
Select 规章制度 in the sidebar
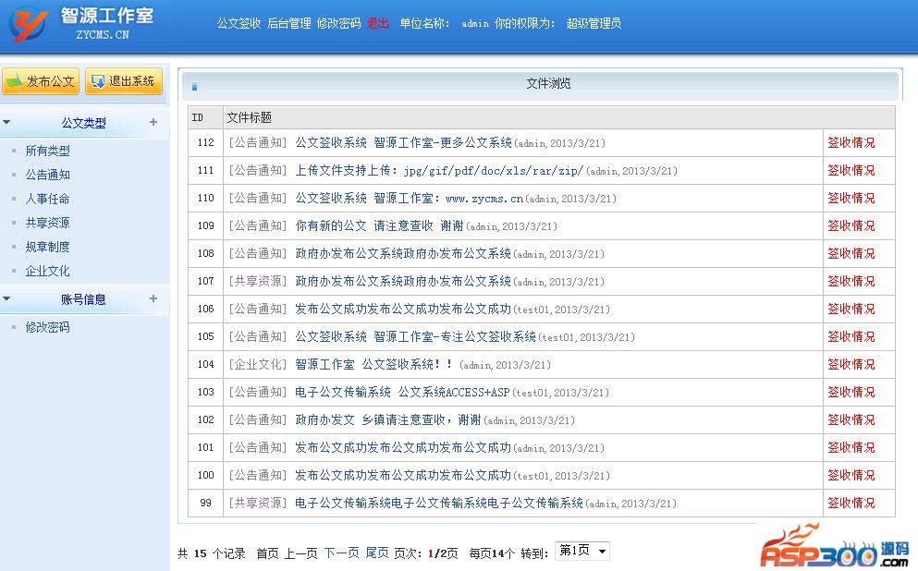click(x=47, y=247)
